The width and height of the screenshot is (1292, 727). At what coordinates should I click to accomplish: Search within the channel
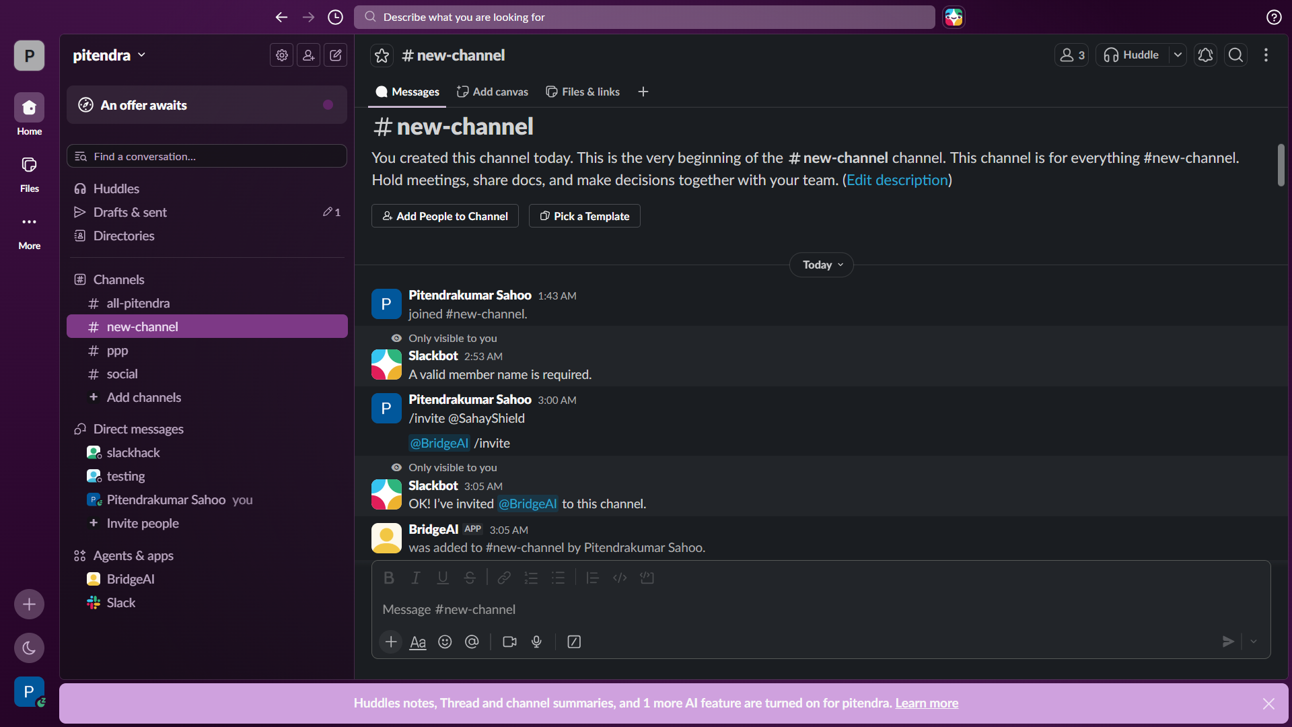(x=1235, y=55)
